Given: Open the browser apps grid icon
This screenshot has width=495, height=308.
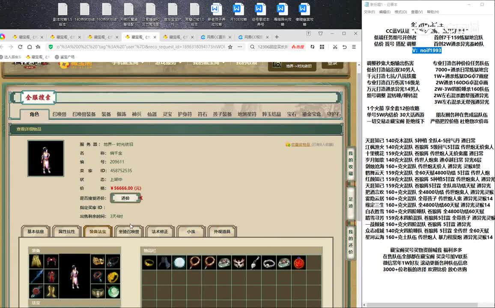Looking at the screenshot, I should (322, 47).
